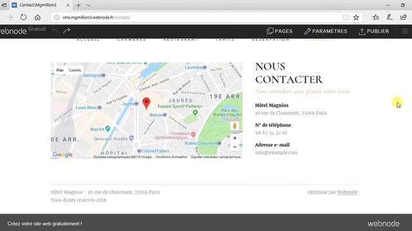The height and width of the screenshot is (231, 412).
Task: Click Jaurès metro station on map
Action: 136,104
